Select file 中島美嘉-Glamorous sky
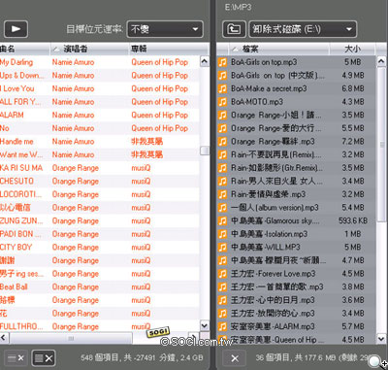 (296, 220)
